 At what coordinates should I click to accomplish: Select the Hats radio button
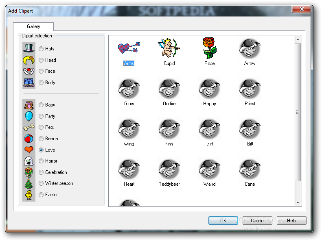point(41,49)
